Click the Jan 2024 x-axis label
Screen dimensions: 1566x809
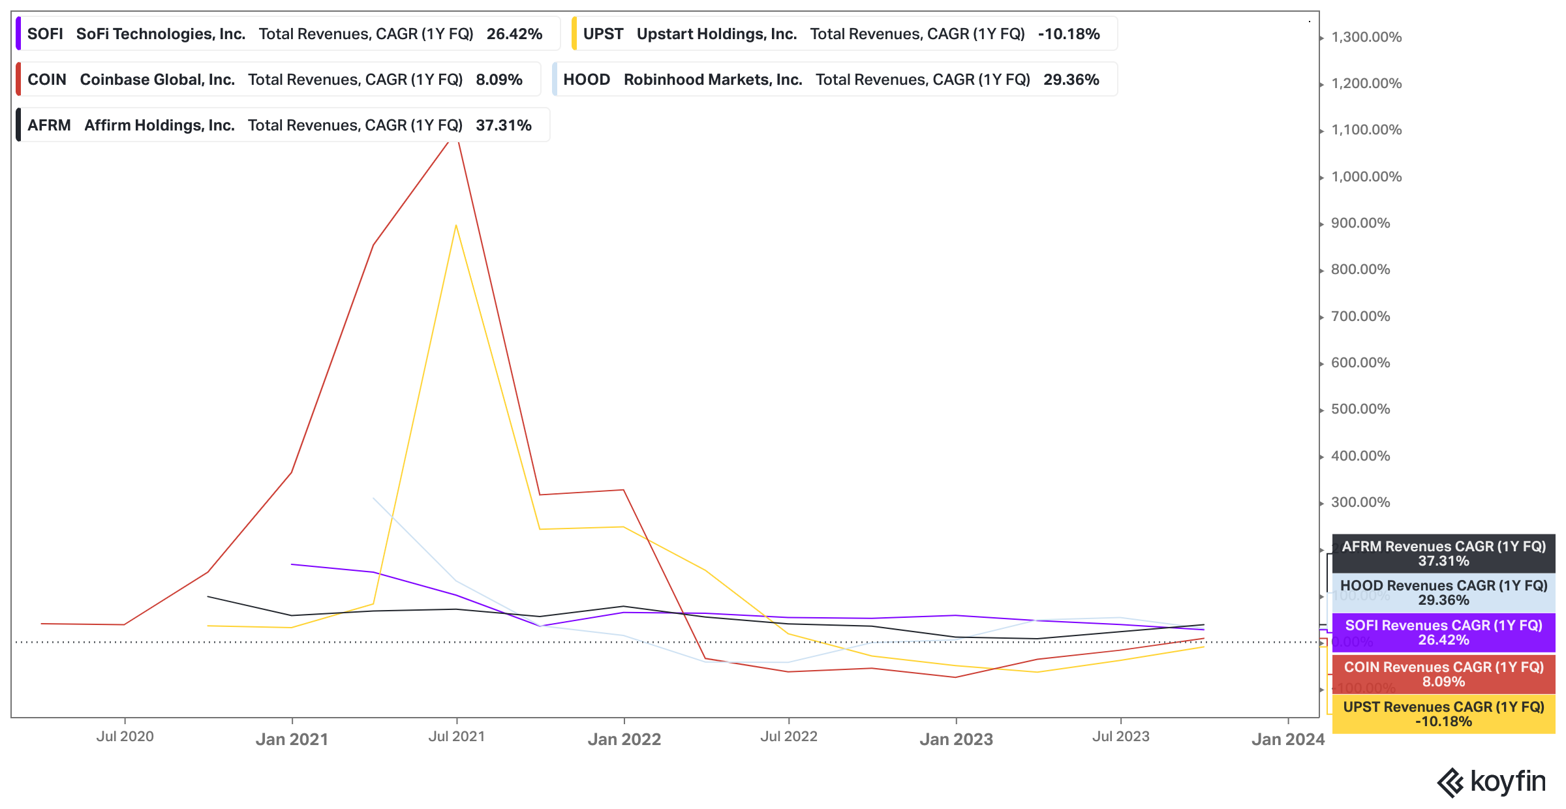[1287, 739]
